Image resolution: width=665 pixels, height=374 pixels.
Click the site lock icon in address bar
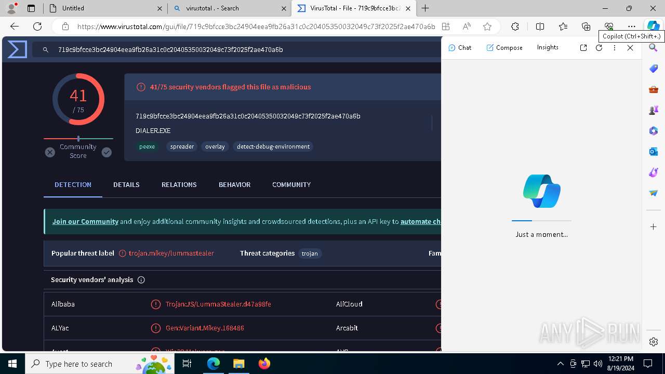click(65, 26)
